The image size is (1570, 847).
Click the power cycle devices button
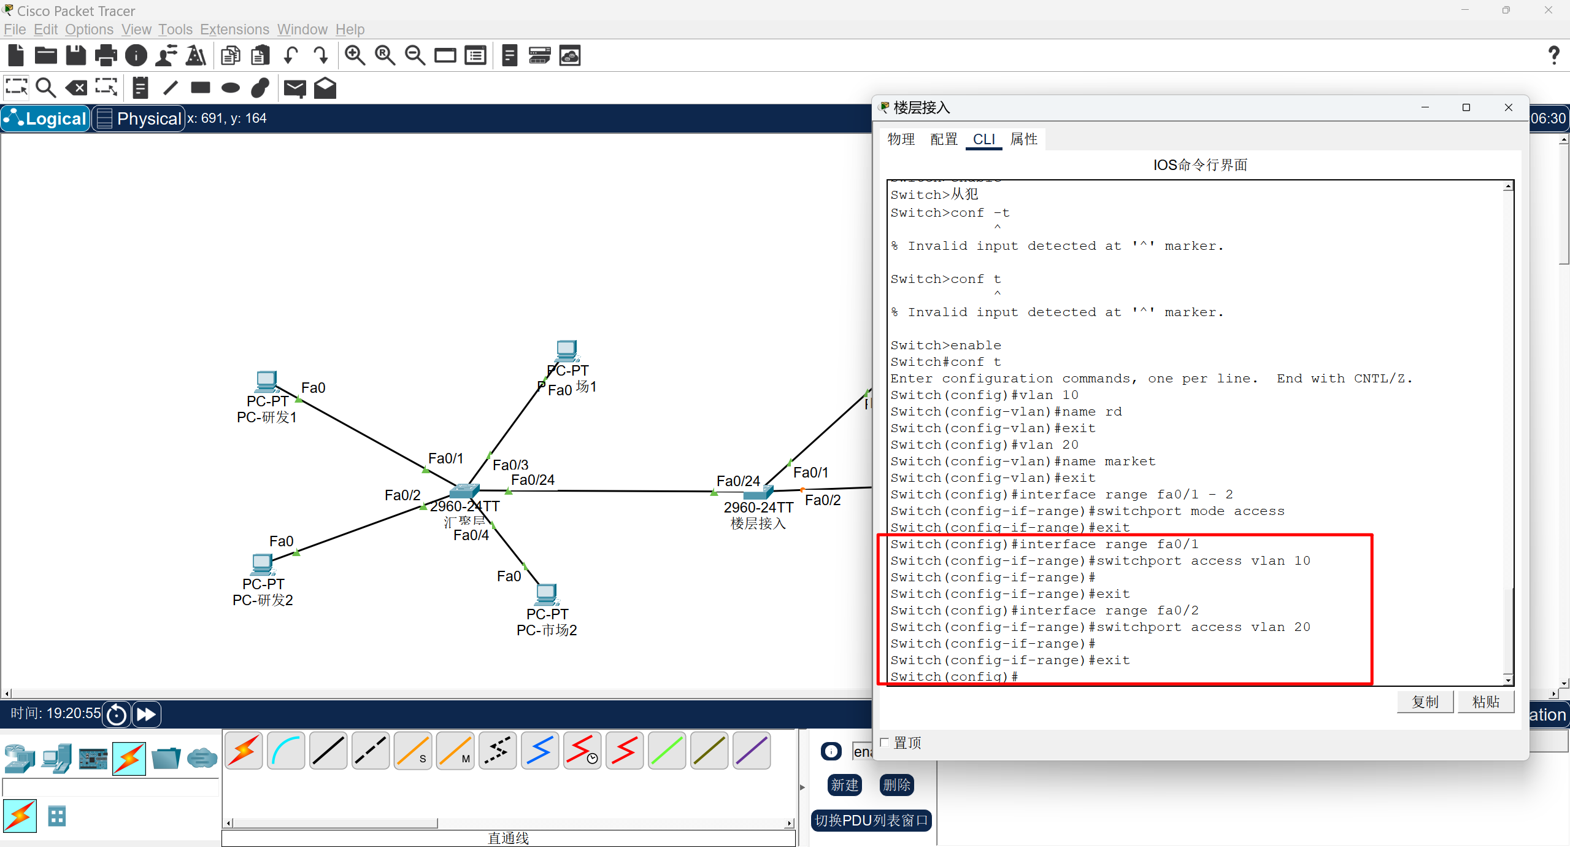click(x=117, y=714)
